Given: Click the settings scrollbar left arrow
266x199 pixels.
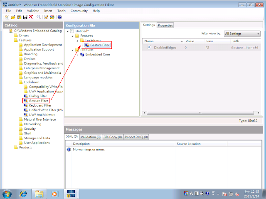Looking at the screenshot, I should pyautogui.click(x=144, y=113).
